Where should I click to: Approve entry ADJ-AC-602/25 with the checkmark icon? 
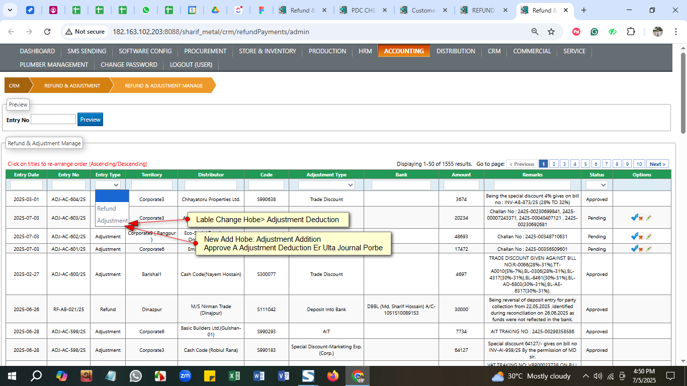pos(634,236)
